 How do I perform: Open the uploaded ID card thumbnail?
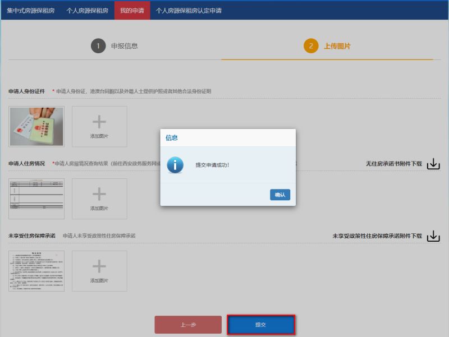[36, 126]
